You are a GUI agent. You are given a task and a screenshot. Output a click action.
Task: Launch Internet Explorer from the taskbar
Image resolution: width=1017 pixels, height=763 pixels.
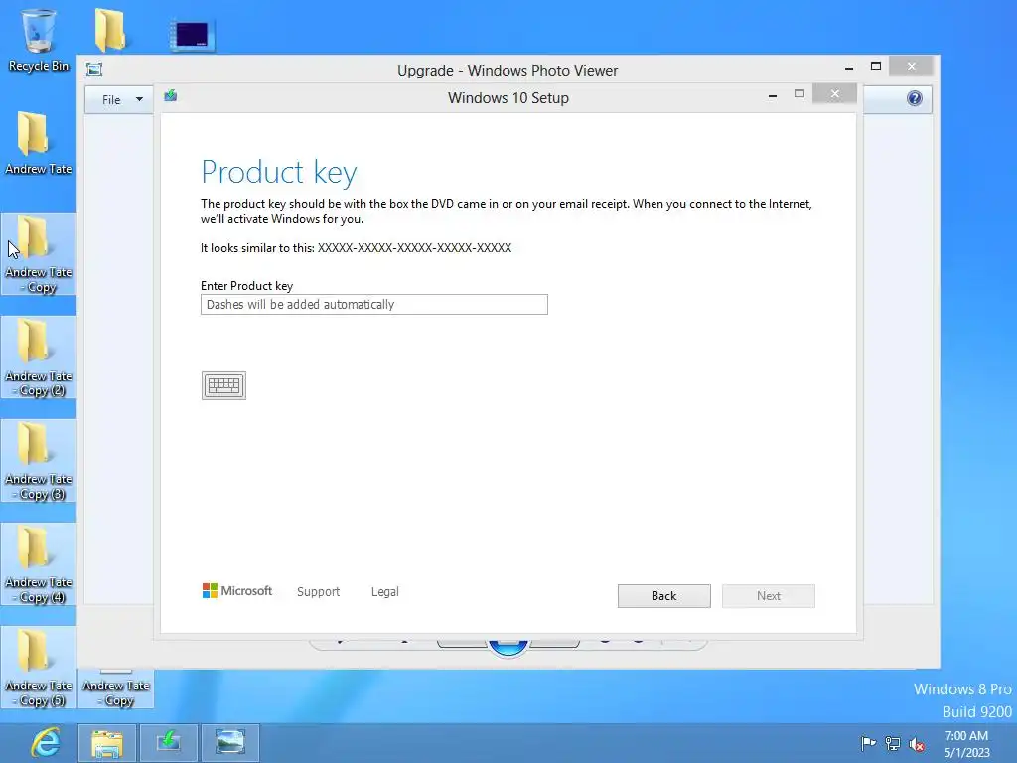click(x=45, y=743)
